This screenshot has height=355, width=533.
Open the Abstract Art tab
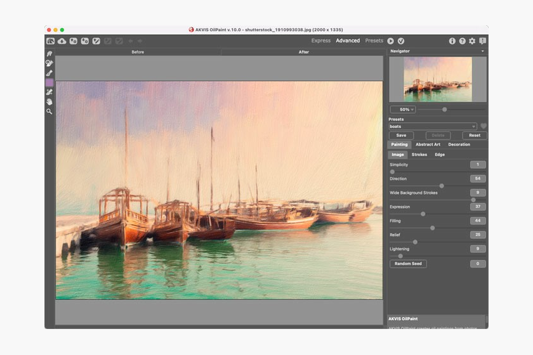tap(428, 145)
